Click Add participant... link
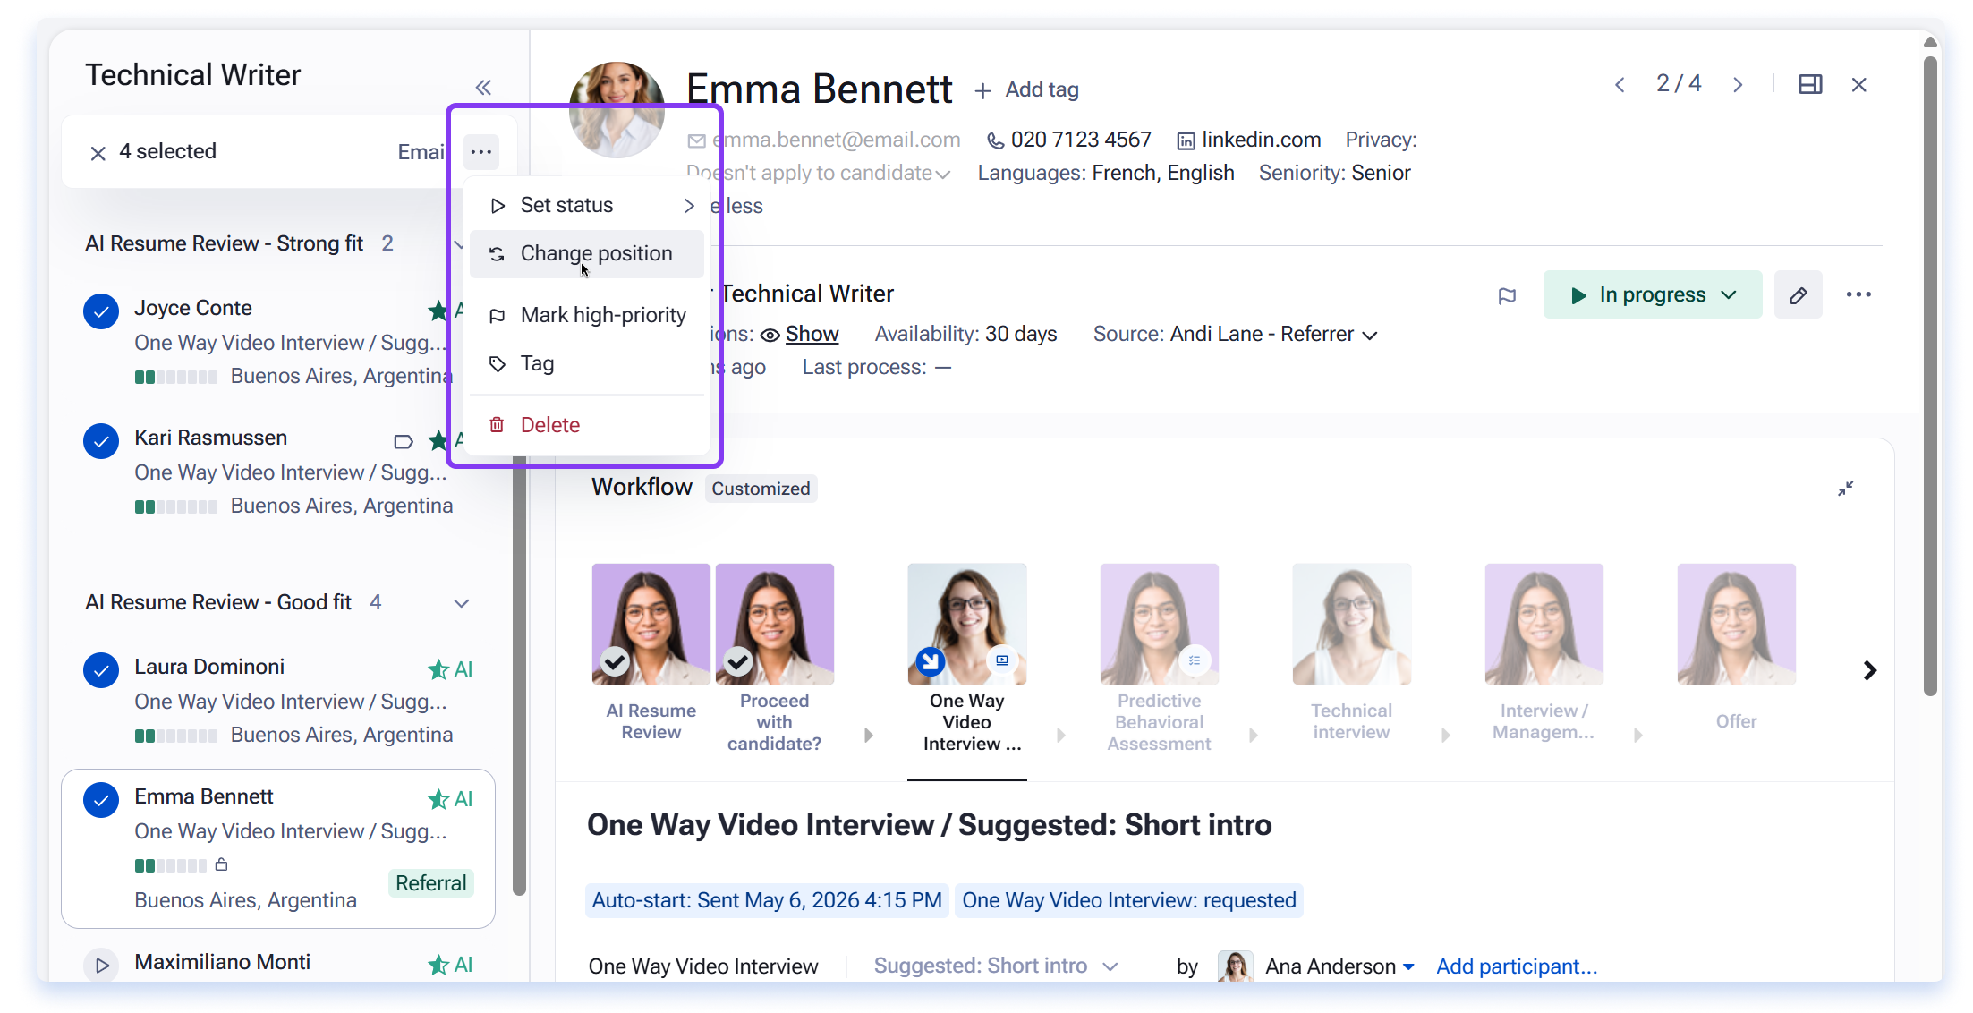This screenshot has width=1973, height=1013. [1517, 966]
